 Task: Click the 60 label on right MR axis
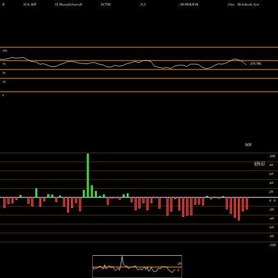pyautogui.click(x=271, y=174)
